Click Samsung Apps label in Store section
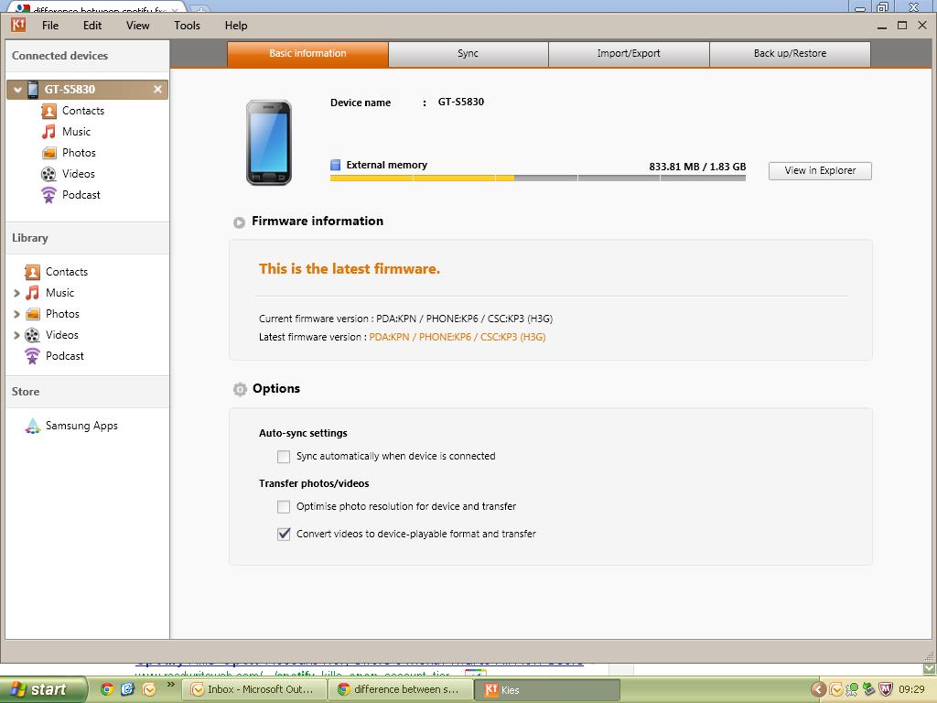937x703 pixels. point(81,426)
